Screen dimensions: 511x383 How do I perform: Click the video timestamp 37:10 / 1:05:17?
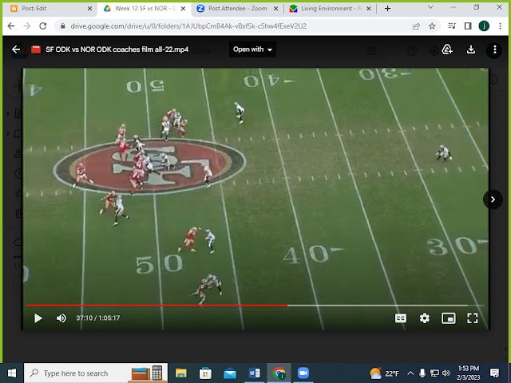pyautogui.click(x=98, y=318)
